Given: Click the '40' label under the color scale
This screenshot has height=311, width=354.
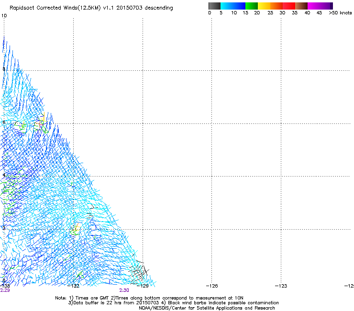Looking at the screenshot, I should coord(307,13).
